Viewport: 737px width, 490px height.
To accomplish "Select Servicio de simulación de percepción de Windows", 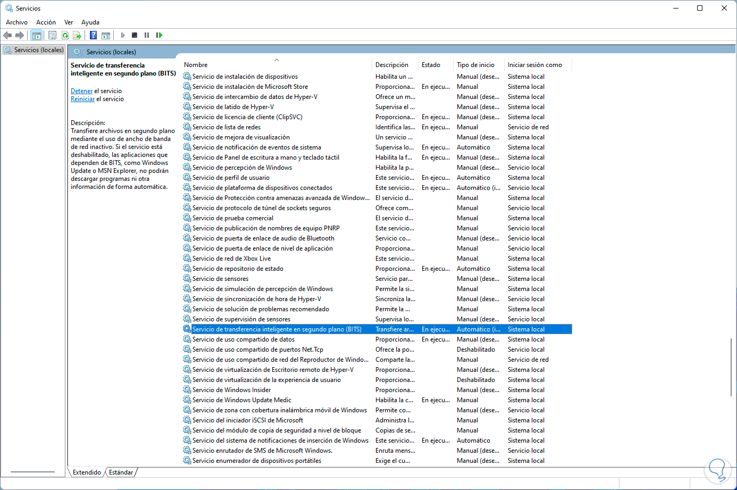I will [x=377, y=289].
